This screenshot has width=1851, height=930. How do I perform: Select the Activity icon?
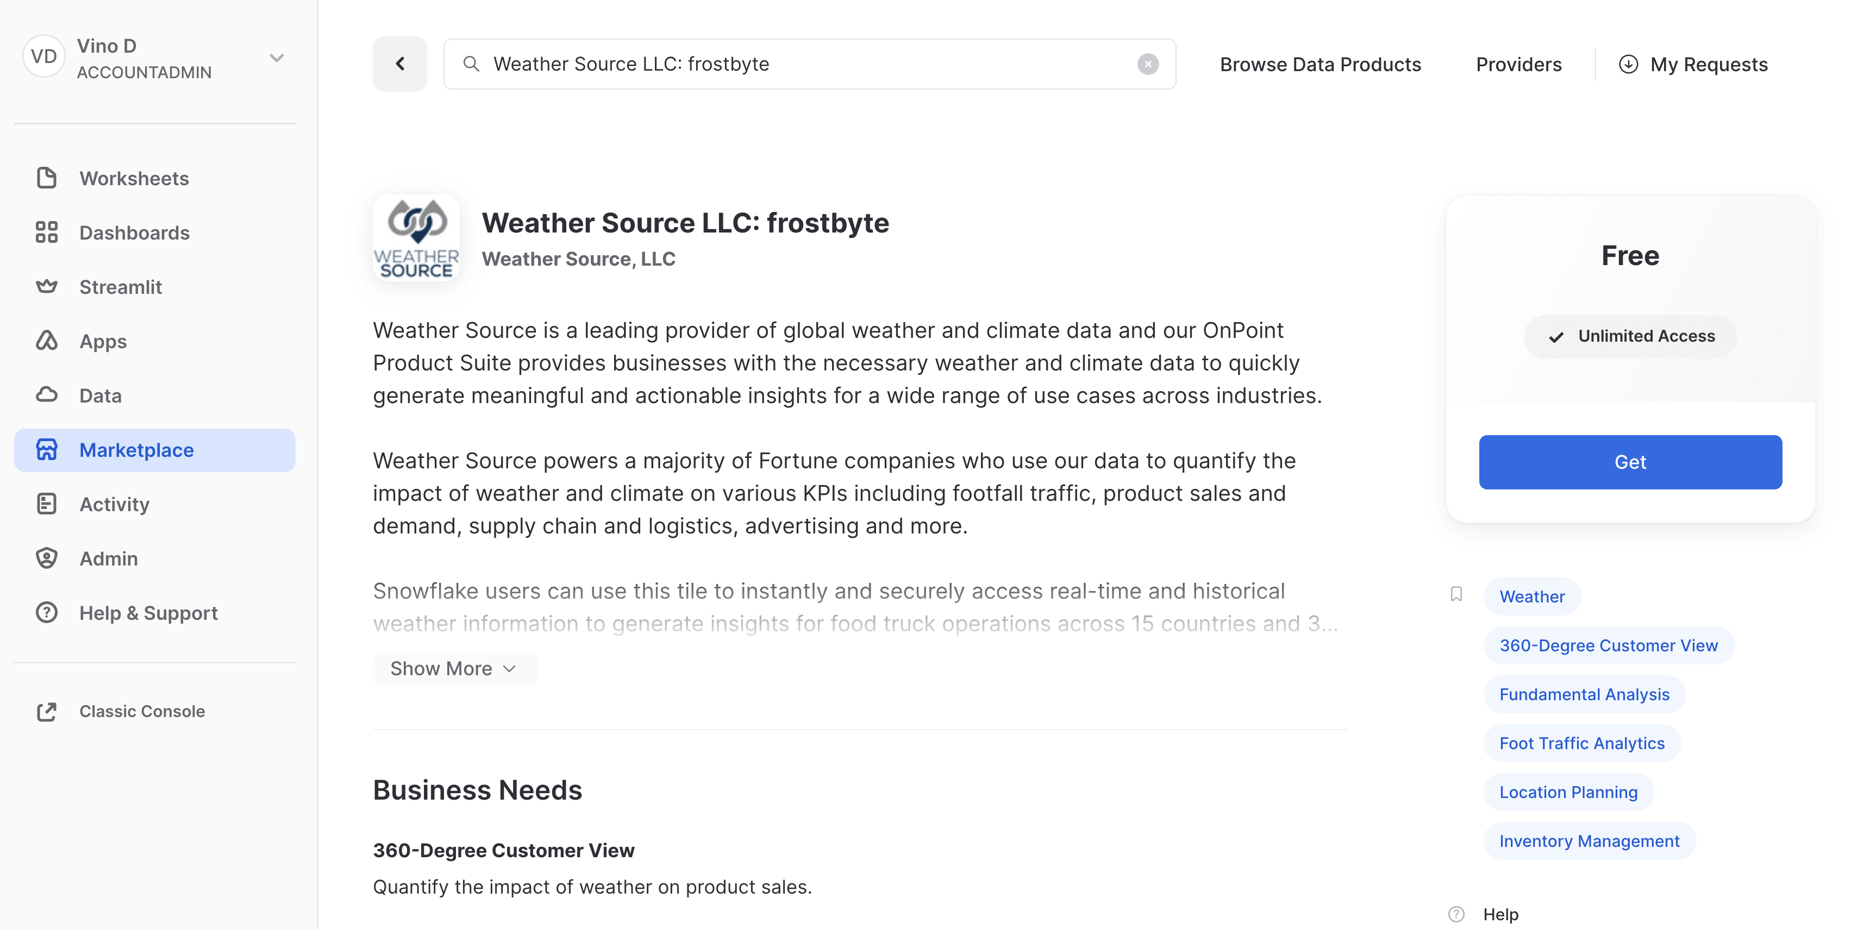point(46,504)
